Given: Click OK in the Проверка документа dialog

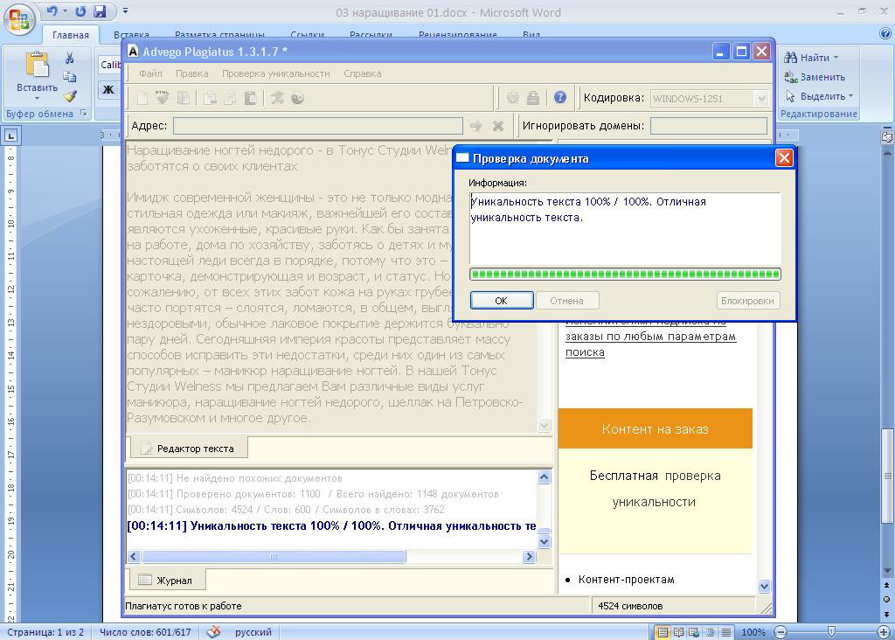Looking at the screenshot, I should [502, 301].
